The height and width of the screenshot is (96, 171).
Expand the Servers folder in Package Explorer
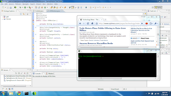click(x=2, y=19)
